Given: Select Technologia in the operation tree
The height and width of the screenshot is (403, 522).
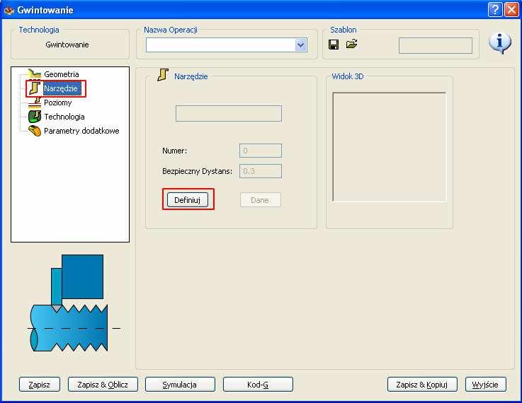Looking at the screenshot, I should pos(64,117).
